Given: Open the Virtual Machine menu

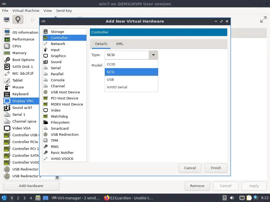Looking at the screenshot, I should click(x=26, y=11).
